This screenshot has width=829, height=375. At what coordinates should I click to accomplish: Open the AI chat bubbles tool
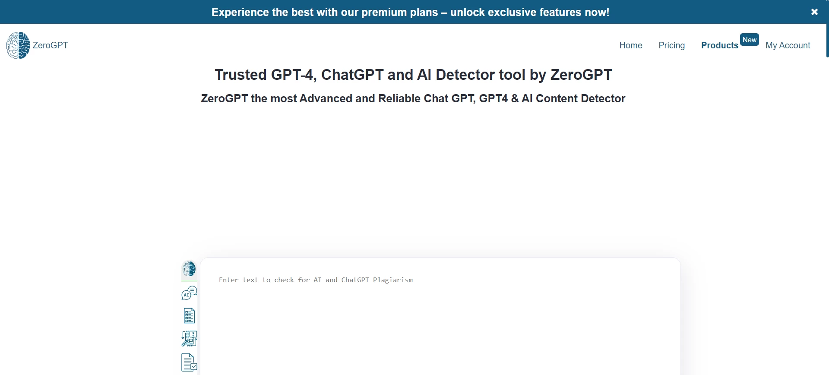coord(189,293)
